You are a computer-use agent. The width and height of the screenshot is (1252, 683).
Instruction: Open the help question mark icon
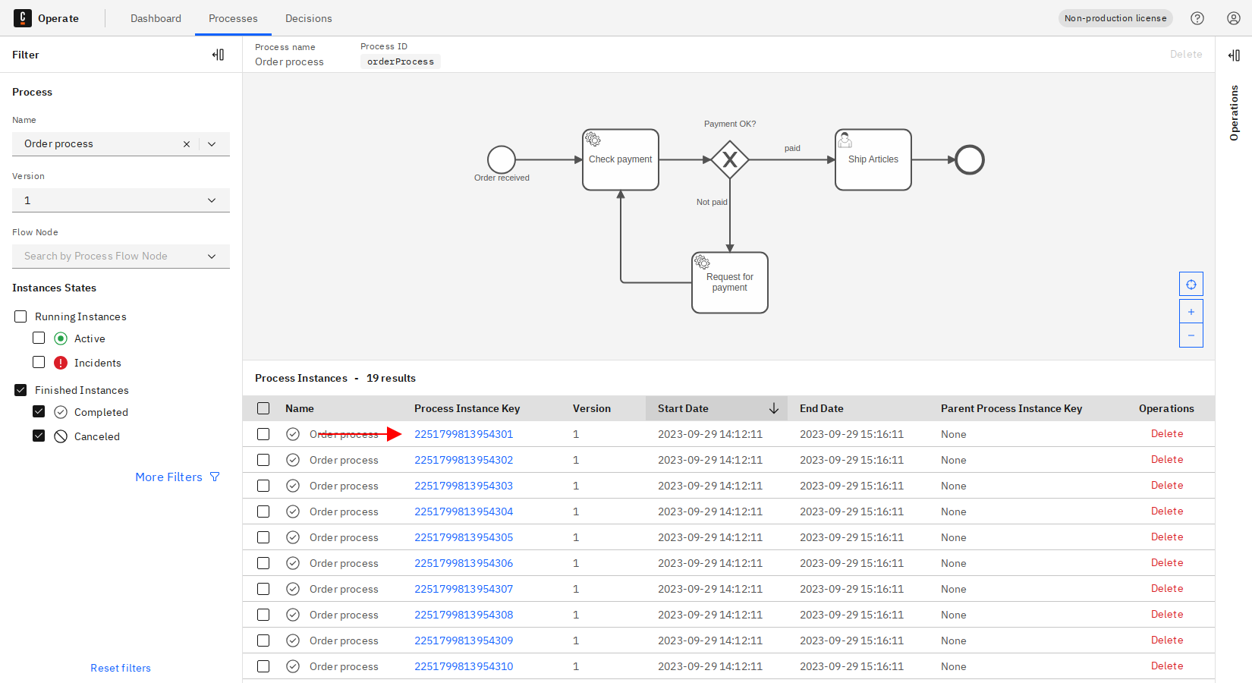[x=1197, y=17]
